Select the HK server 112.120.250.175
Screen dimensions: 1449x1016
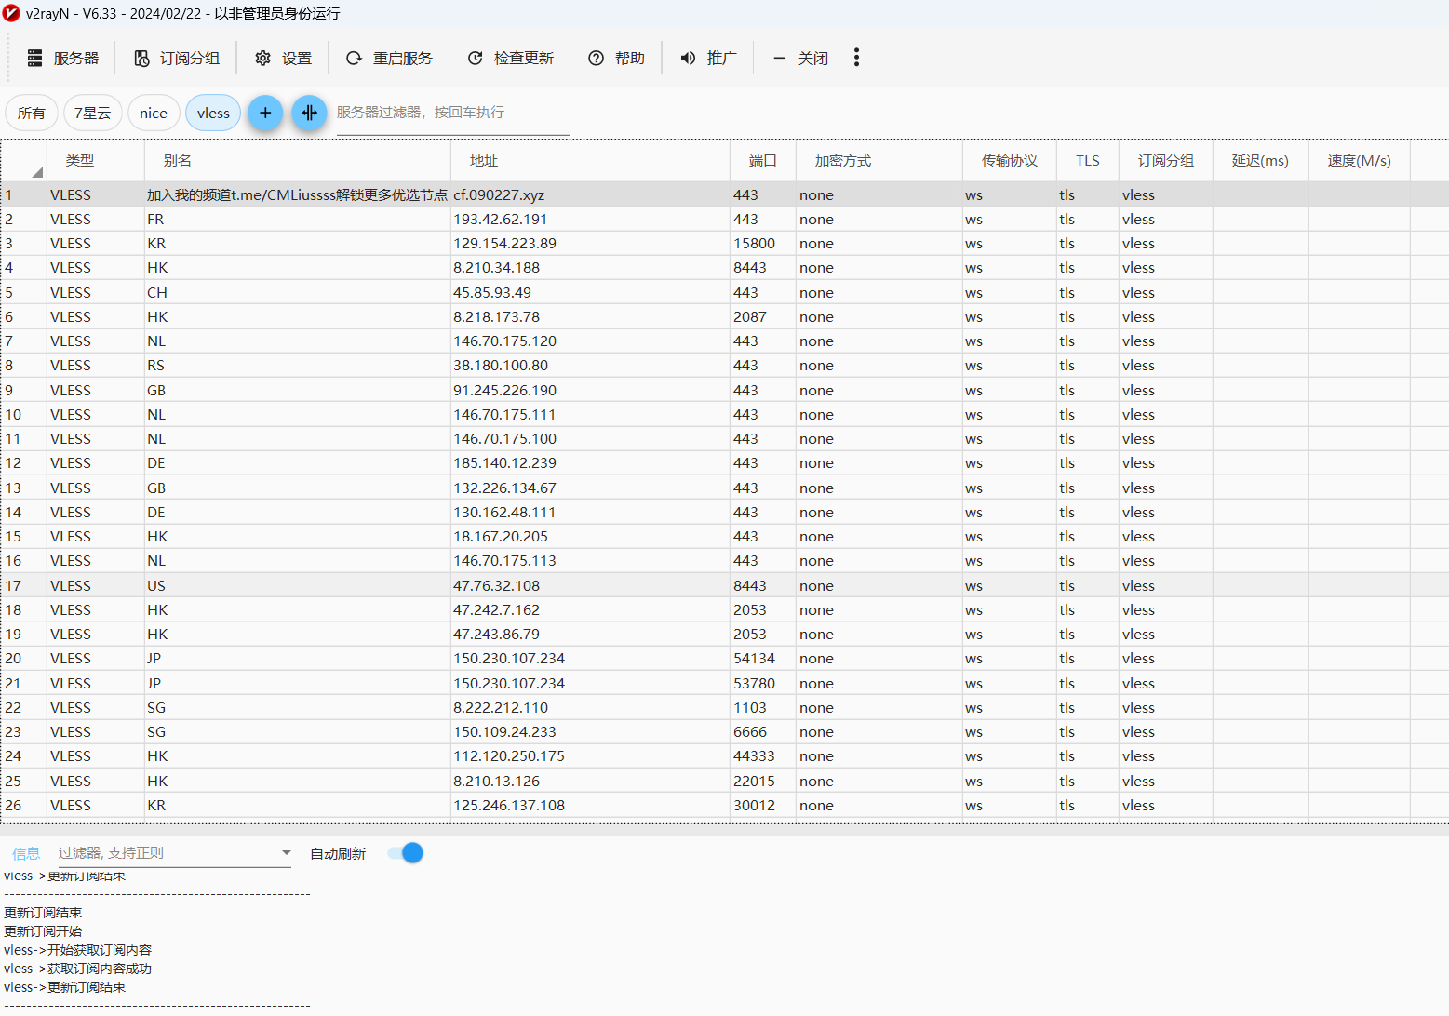pos(724,755)
